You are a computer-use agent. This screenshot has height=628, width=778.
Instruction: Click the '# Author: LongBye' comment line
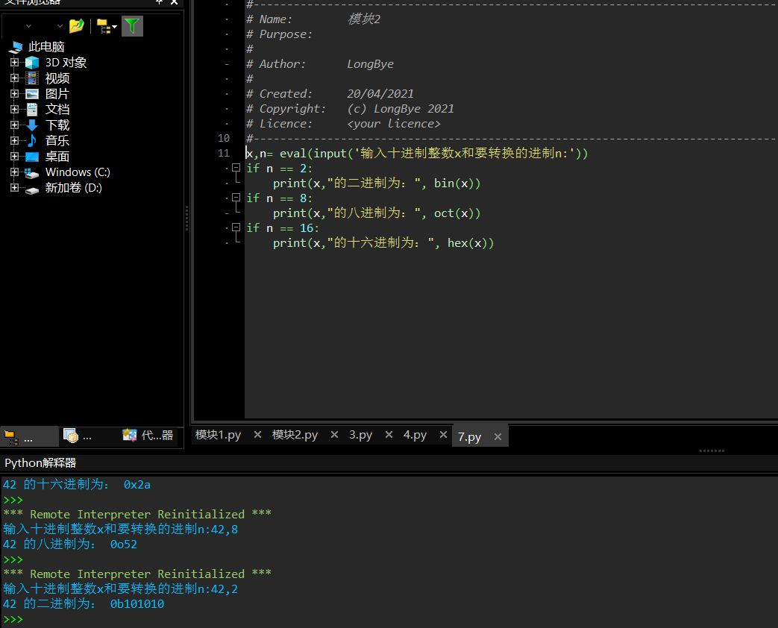pos(320,64)
